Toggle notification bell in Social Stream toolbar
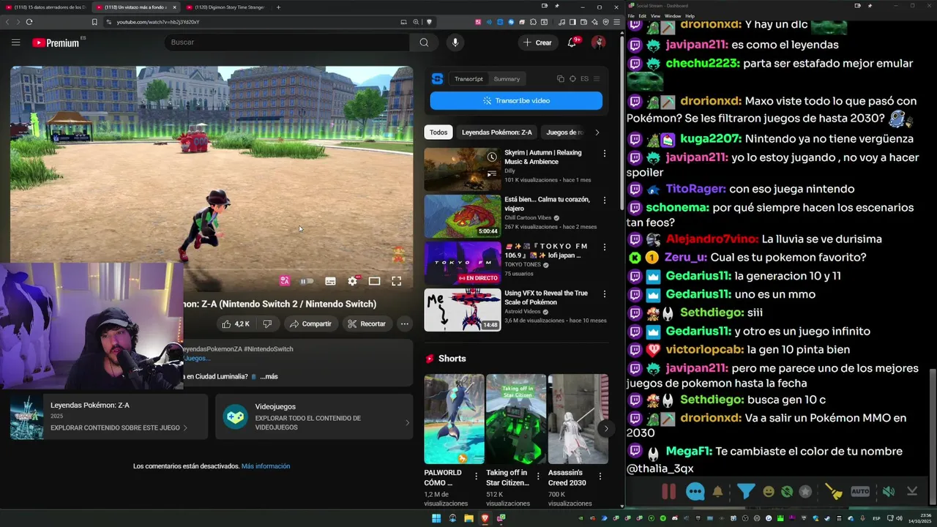The height and width of the screenshot is (527, 937). [x=718, y=492]
